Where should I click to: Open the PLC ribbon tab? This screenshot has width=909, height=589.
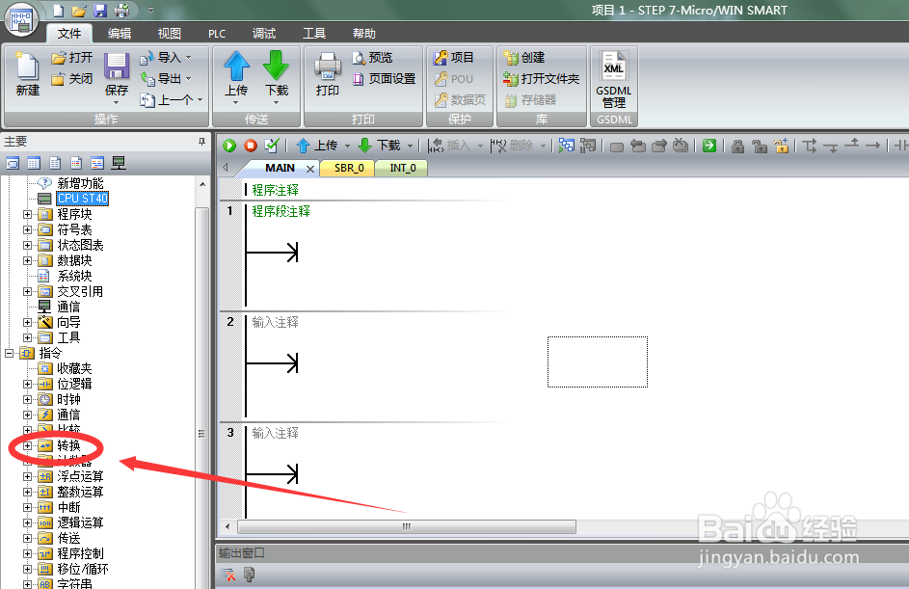tap(217, 34)
